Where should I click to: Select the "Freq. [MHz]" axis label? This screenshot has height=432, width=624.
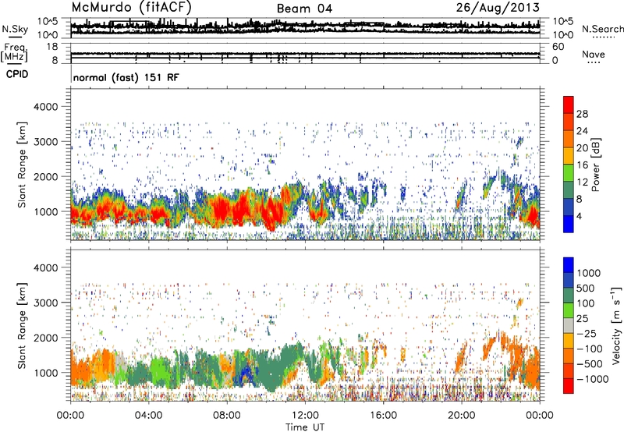pos(15,53)
